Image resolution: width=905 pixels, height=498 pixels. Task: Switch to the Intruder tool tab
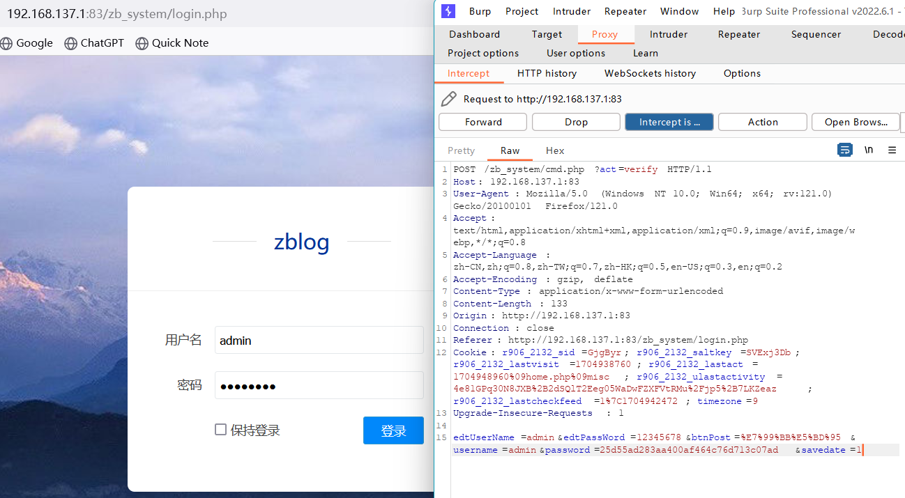669,34
